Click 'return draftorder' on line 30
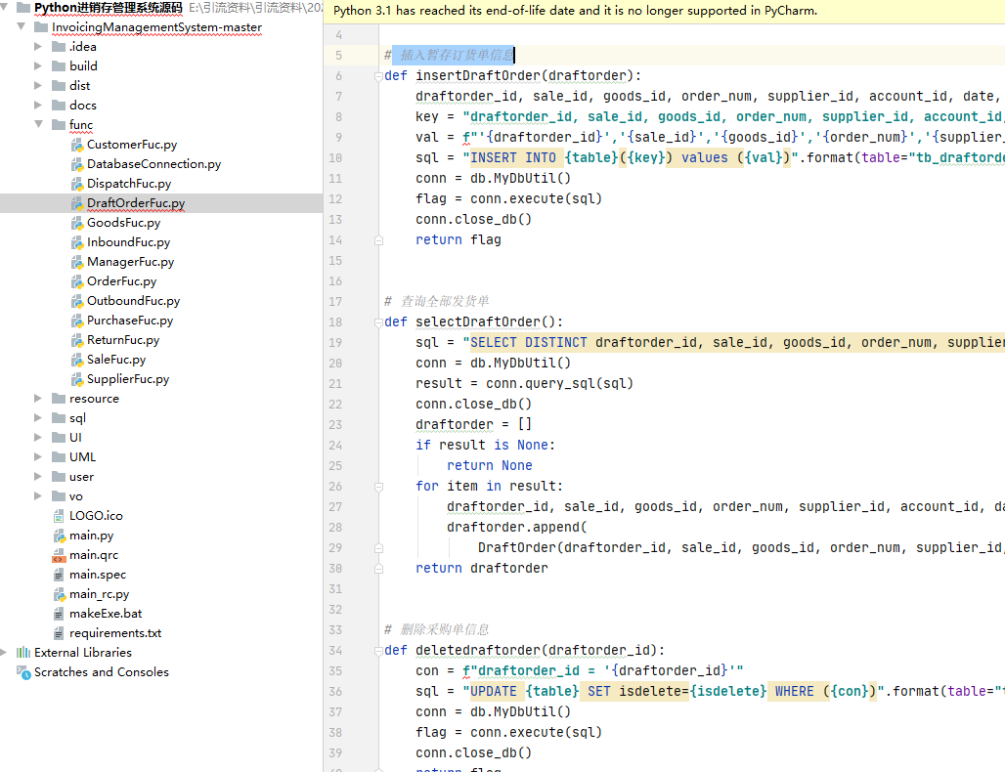This screenshot has width=1005, height=772. [481, 569]
